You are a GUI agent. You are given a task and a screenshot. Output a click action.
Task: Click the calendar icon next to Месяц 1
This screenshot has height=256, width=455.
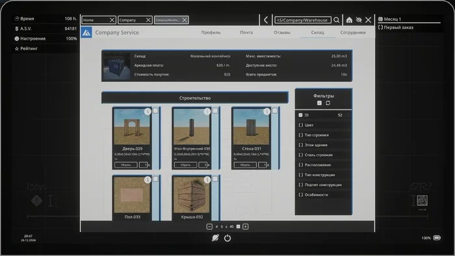tap(380, 19)
